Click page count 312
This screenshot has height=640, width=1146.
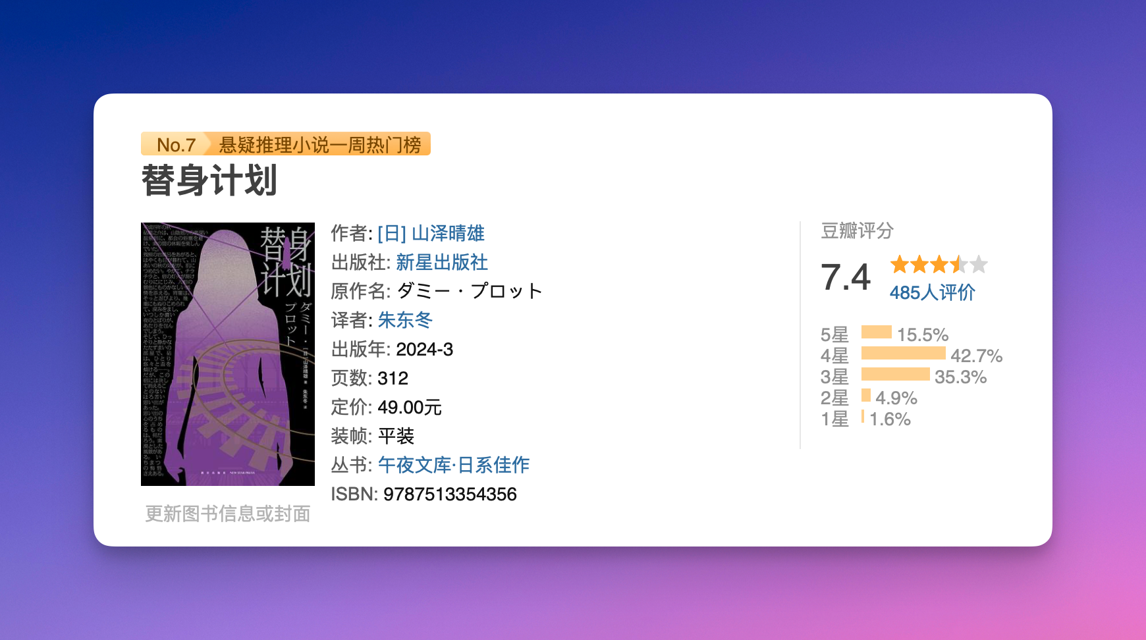coord(393,378)
